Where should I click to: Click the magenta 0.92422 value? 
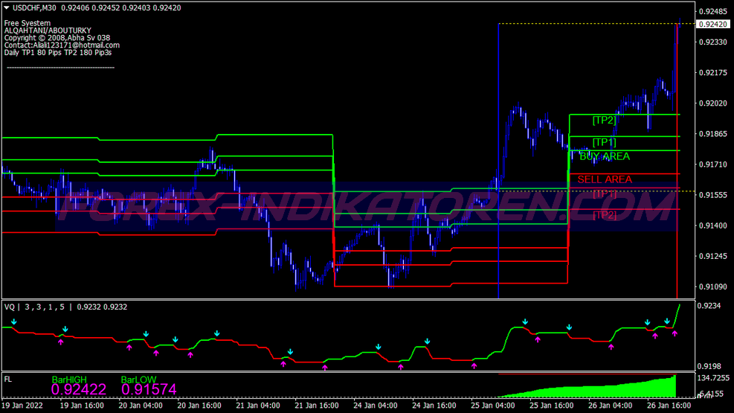click(79, 390)
